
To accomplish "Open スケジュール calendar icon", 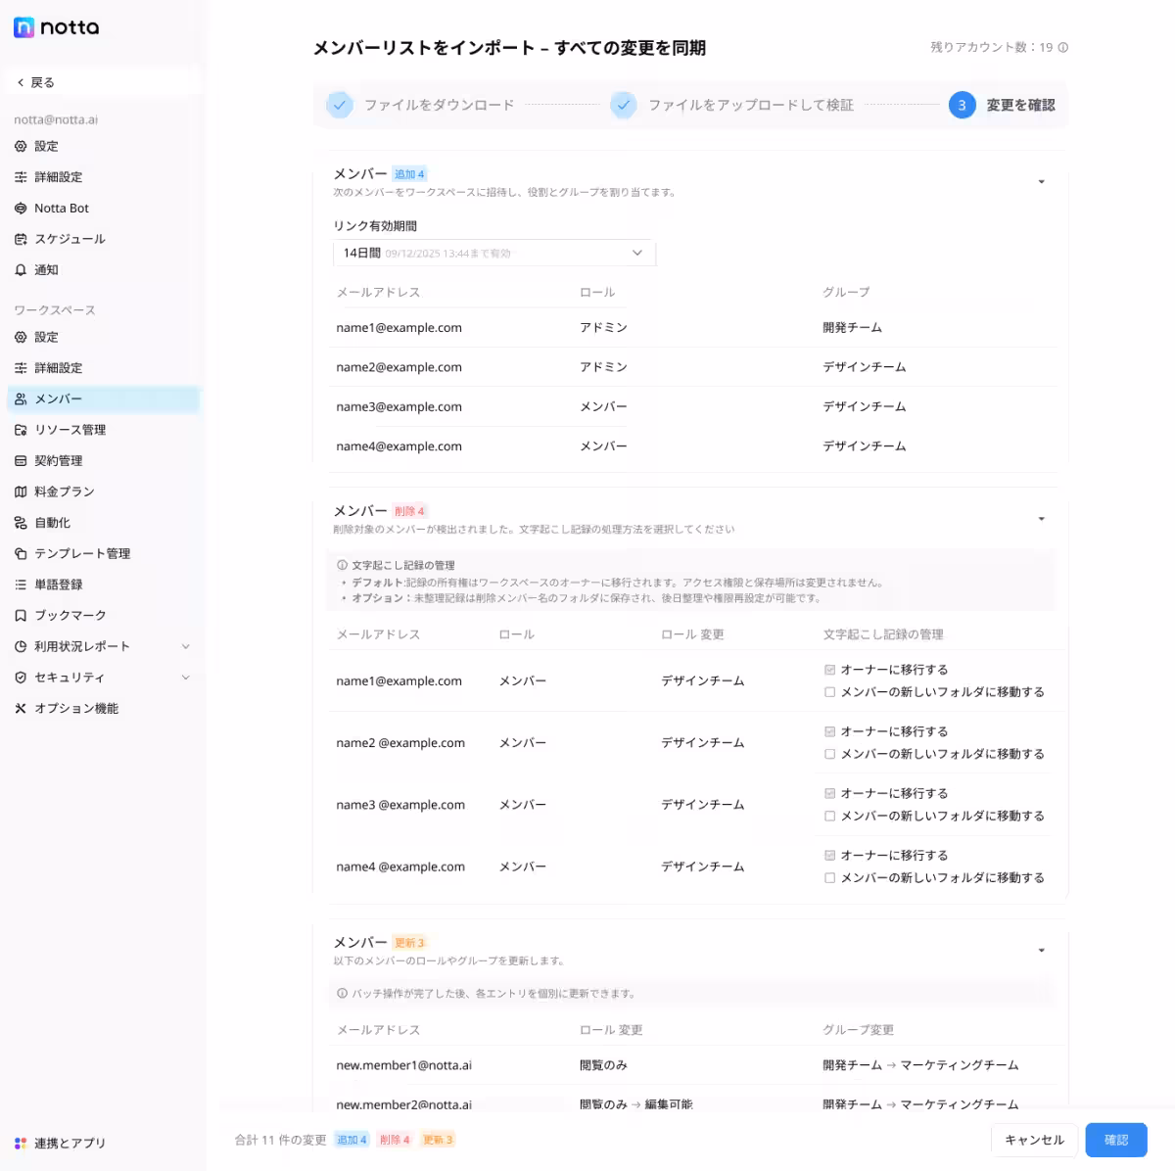I will pos(21,239).
